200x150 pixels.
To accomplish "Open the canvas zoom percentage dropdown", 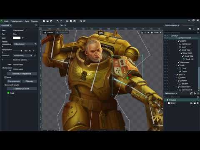I will click(x=160, y=32).
